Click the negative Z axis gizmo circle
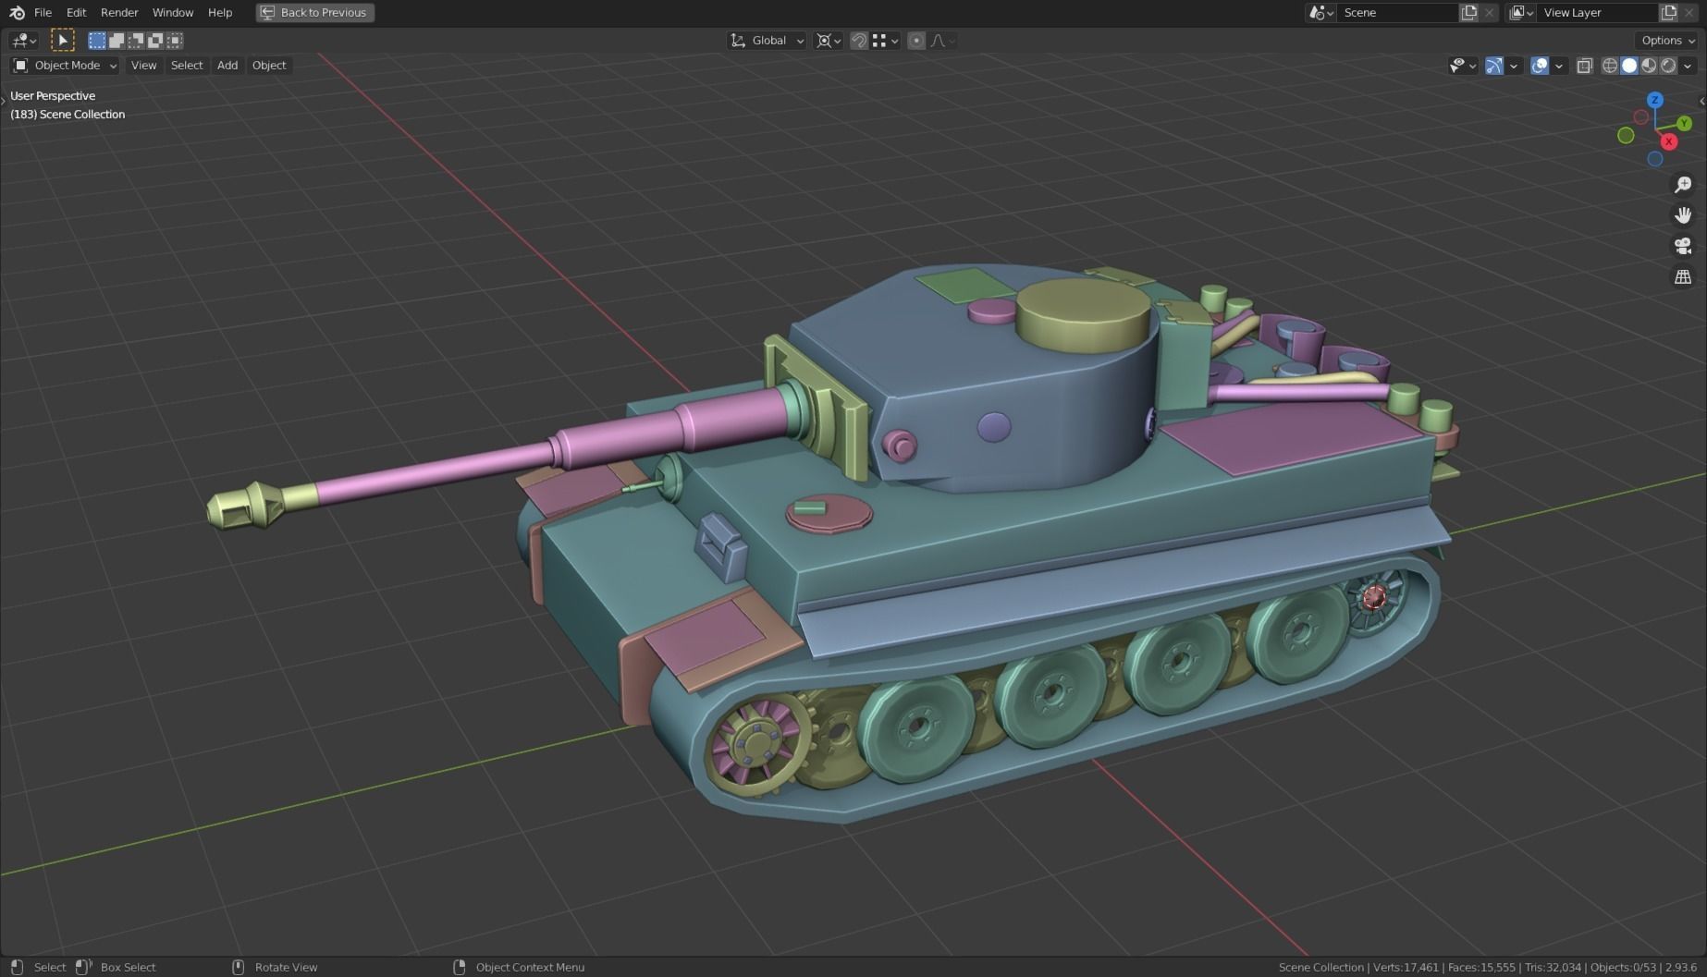The image size is (1707, 977). click(x=1655, y=159)
